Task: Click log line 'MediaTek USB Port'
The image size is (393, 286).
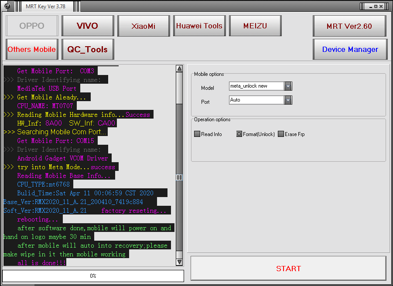Action: pyautogui.click(x=47, y=89)
